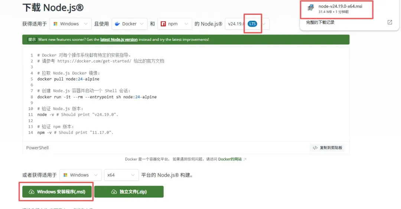The image size is (401, 209).
Task: Click the '下载 Node.js®' heading
Action: pos(53,8)
